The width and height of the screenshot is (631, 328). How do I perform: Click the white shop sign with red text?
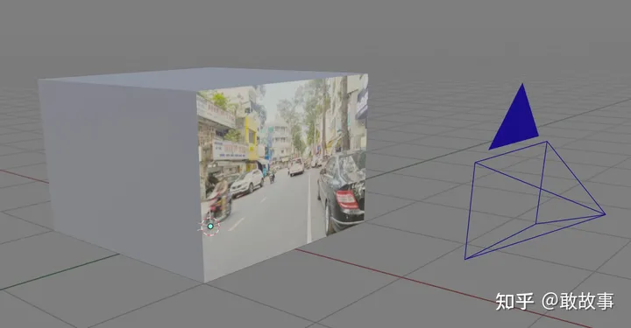point(230,150)
